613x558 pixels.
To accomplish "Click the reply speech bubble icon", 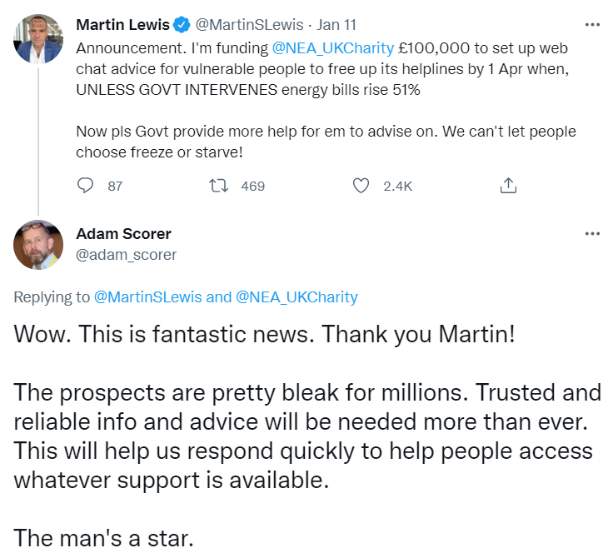I will pyautogui.click(x=85, y=186).
